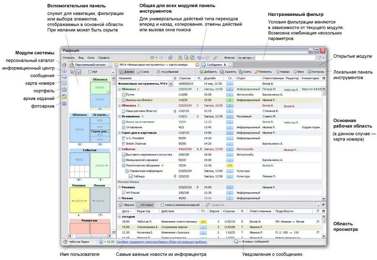The height and width of the screenshot is (260, 377).
Task: Open the 'Справка' menu
Action: (x=103, y=58)
